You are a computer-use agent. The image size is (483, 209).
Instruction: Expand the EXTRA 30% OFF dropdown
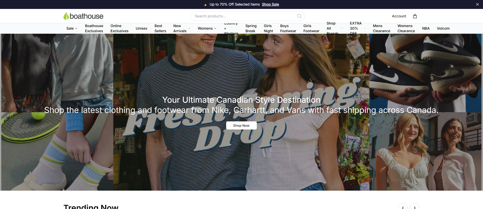pyautogui.click(x=358, y=28)
